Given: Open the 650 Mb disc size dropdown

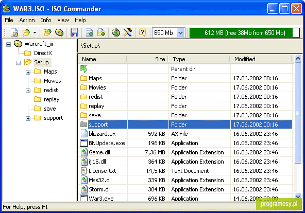Looking at the screenshot, I should tap(181, 32).
